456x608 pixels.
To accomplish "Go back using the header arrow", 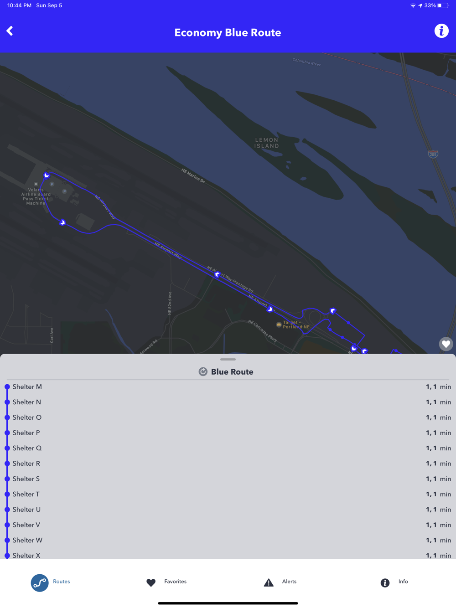I will tap(10, 31).
